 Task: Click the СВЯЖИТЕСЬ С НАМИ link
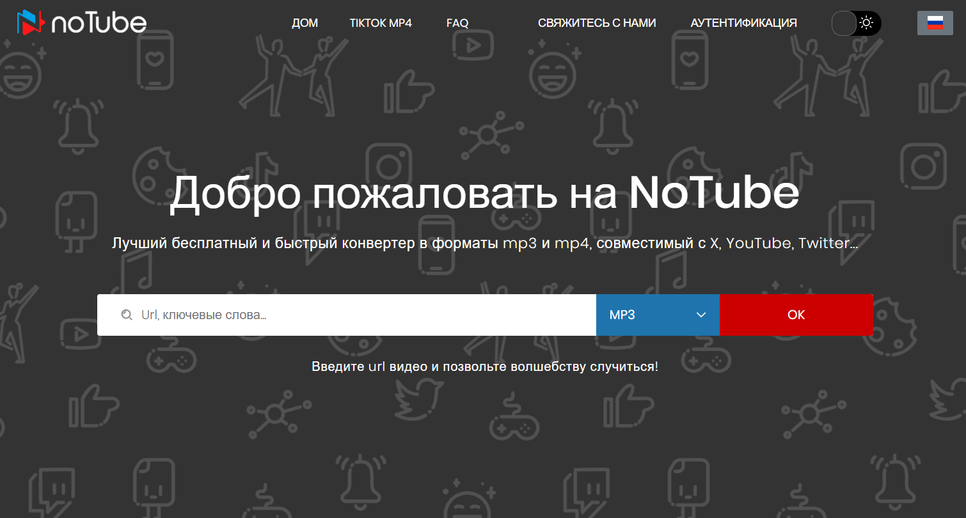coord(597,22)
